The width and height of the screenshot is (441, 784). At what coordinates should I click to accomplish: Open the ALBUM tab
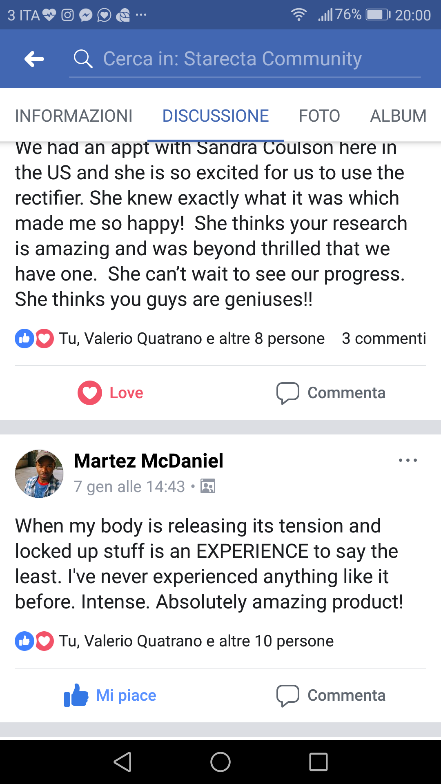[398, 116]
